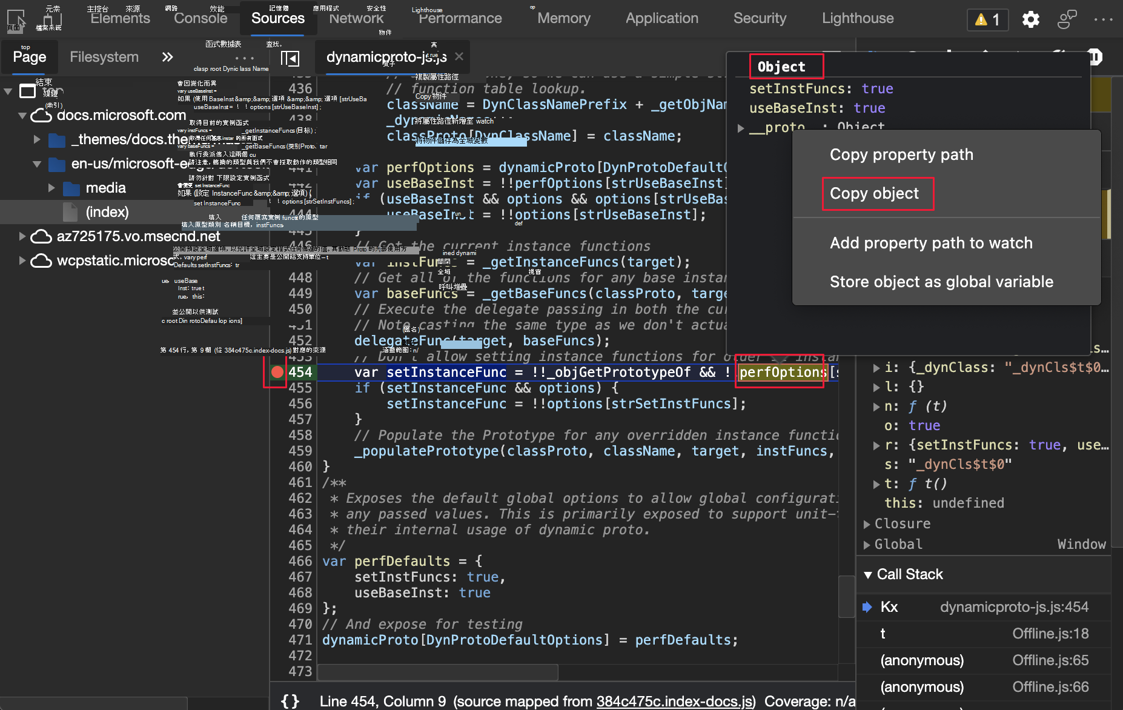Open the 384c475c.index-docs.js source link

676,701
